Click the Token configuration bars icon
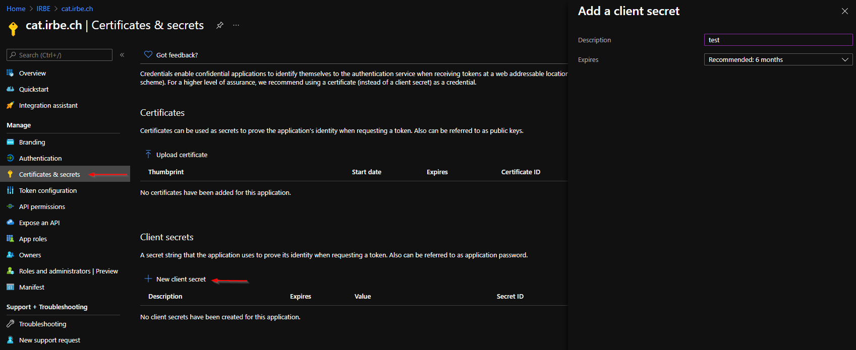The width and height of the screenshot is (856, 350). point(10,190)
